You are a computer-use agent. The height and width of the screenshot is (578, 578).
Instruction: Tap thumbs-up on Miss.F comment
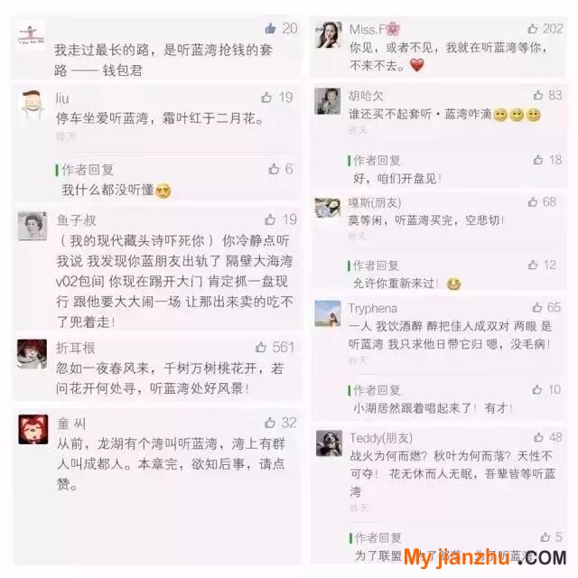533,28
